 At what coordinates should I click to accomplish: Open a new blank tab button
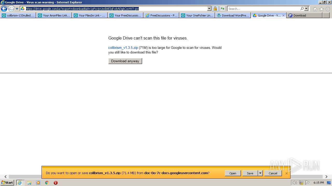pyautogui.click(x=326, y=16)
